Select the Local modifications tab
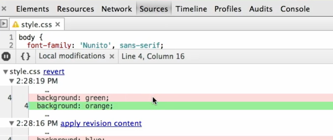The width and height of the screenshot is (333, 140). [x=72, y=56]
